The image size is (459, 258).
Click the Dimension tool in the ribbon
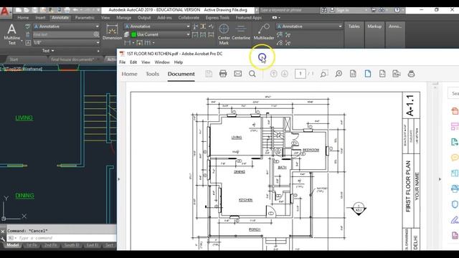112,32
